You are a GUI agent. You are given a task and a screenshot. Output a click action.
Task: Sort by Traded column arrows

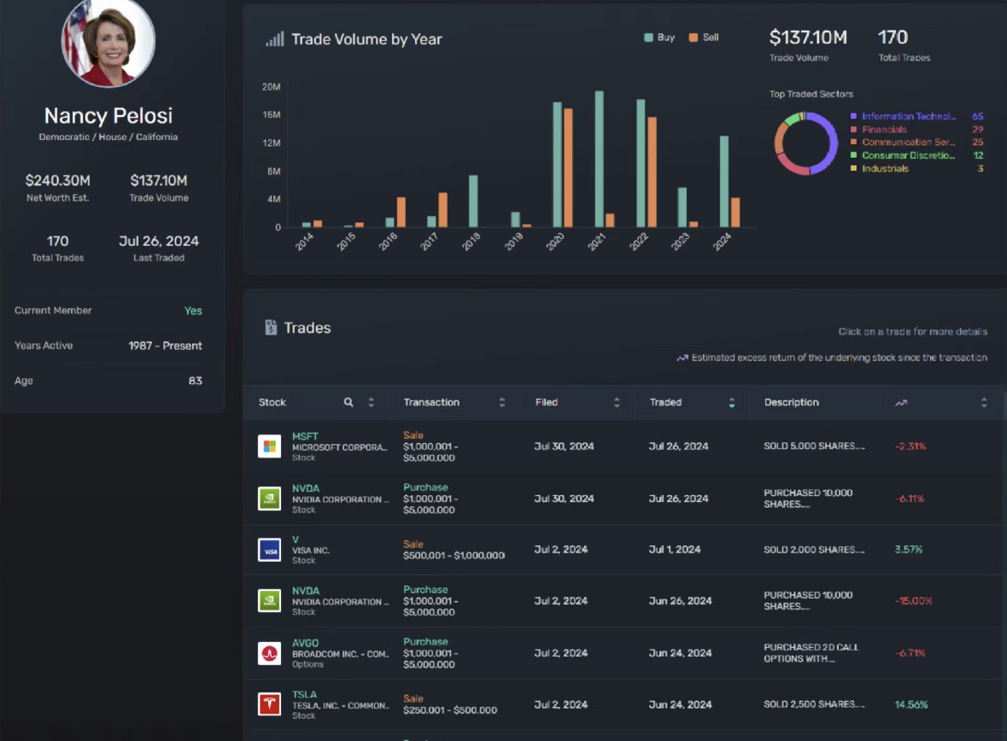coord(731,402)
